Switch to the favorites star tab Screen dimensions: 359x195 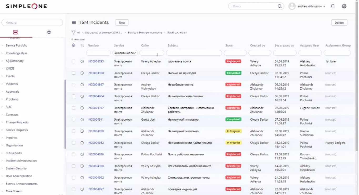coord(49,32)
